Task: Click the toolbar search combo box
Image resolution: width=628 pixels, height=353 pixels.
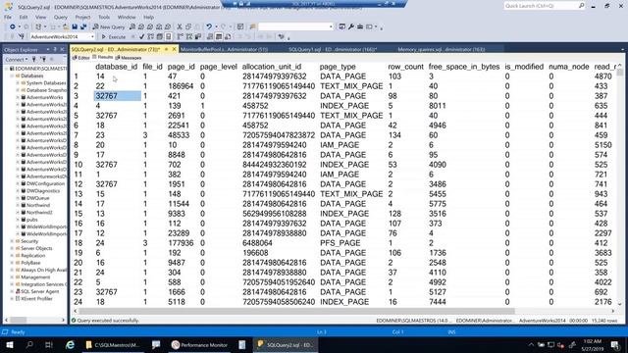Action: [296, 26]
